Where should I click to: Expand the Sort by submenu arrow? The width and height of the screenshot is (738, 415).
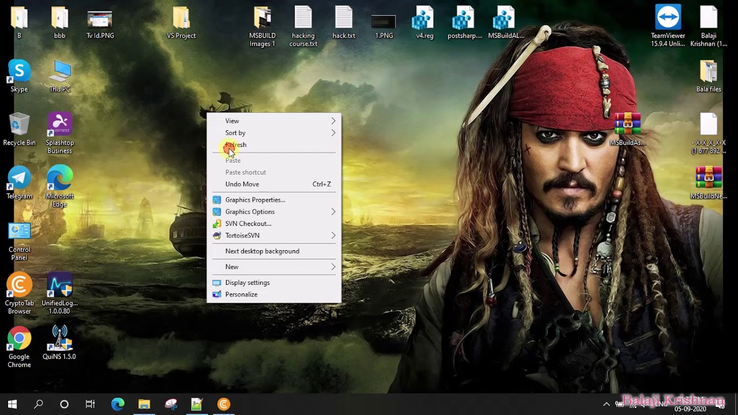[x=333, y=133]
